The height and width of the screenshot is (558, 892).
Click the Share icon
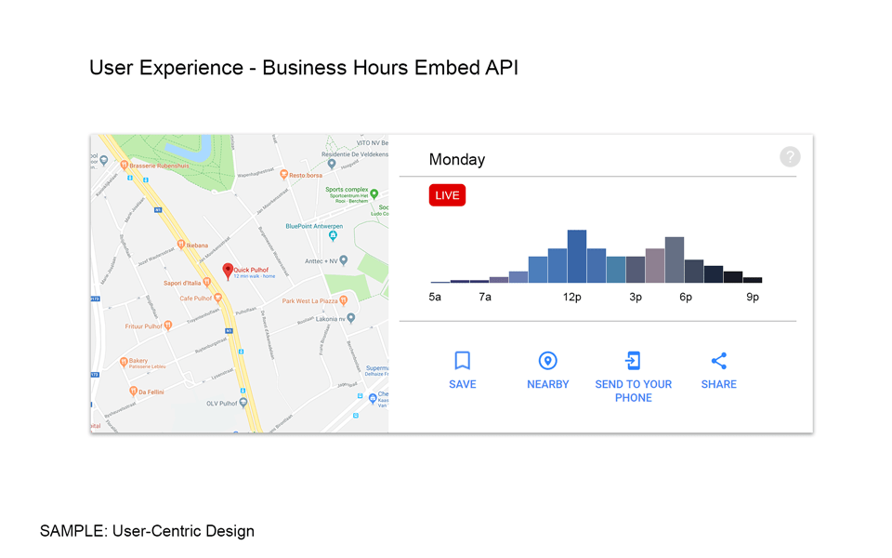(x=718, y=361)
